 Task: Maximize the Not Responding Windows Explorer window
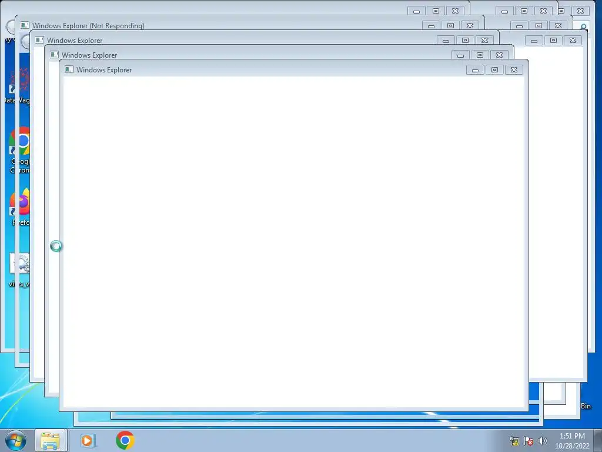[450, 26]
